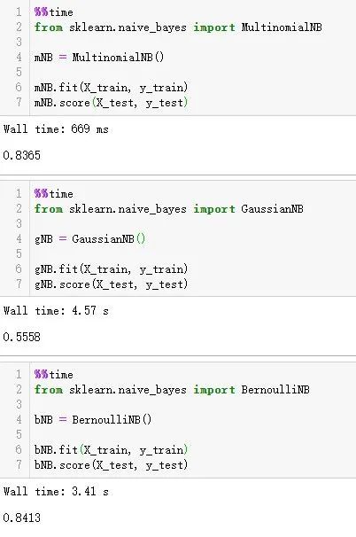Image resolution: width=356 pixels, height=537 pixels.
Task: Click the bNB.fit(X_train, y_train) line
Action: (112, 450)
